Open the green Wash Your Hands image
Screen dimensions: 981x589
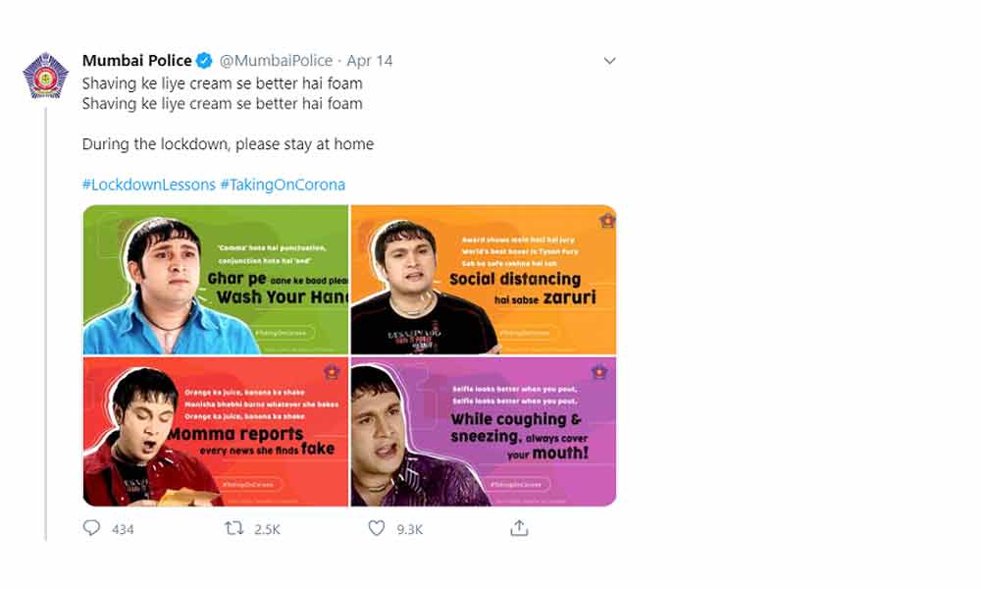215,279
